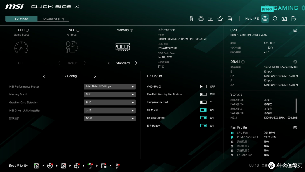This screenshot has width=305, height=172.
Task: Click the CPU Fan 1 fan icon
Action: coord(232,133)
